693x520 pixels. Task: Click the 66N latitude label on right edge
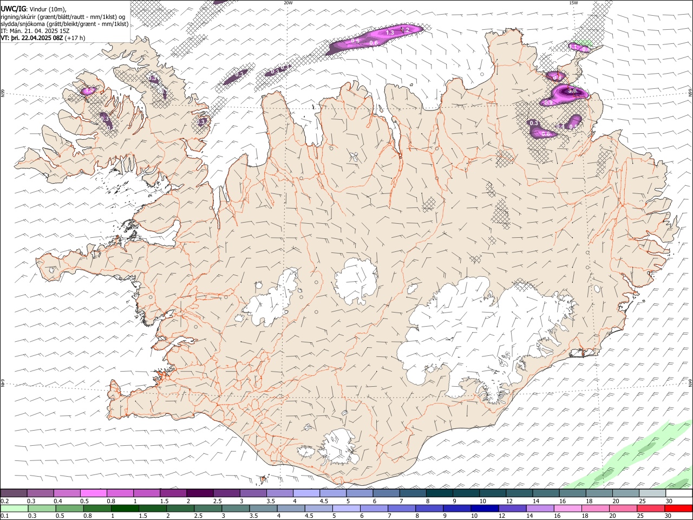tap(690, 93)
